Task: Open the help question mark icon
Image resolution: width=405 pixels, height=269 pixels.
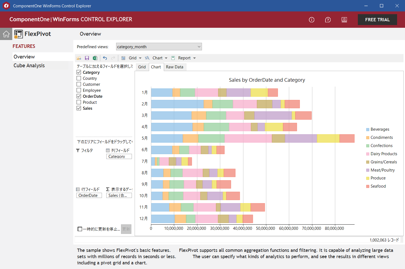Action: [328, 20]
